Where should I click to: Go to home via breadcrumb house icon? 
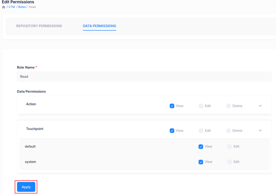3,7
